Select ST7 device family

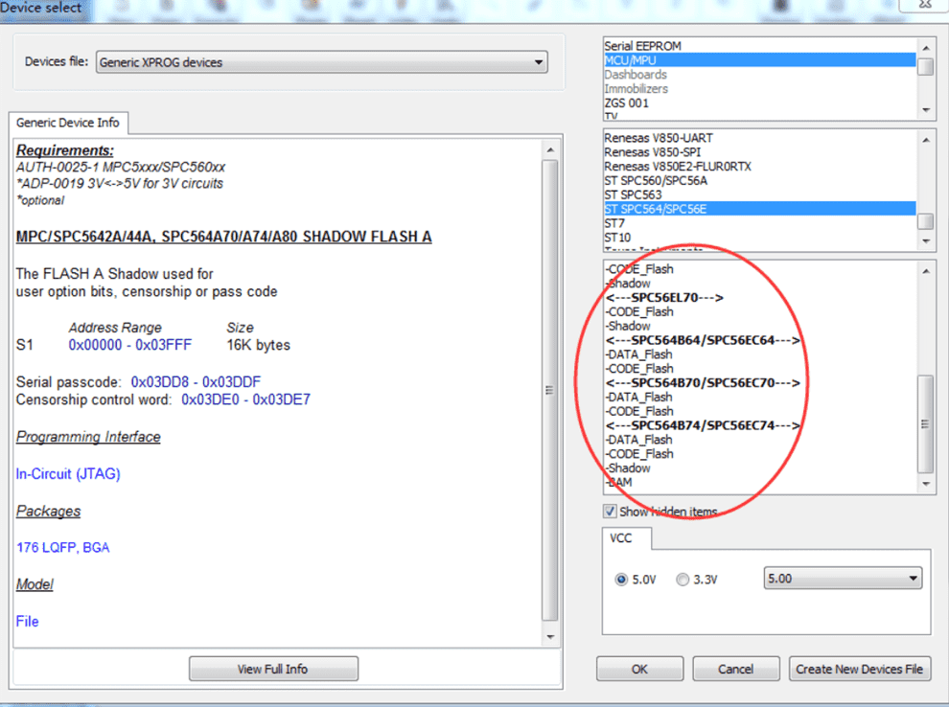[759, 223]
